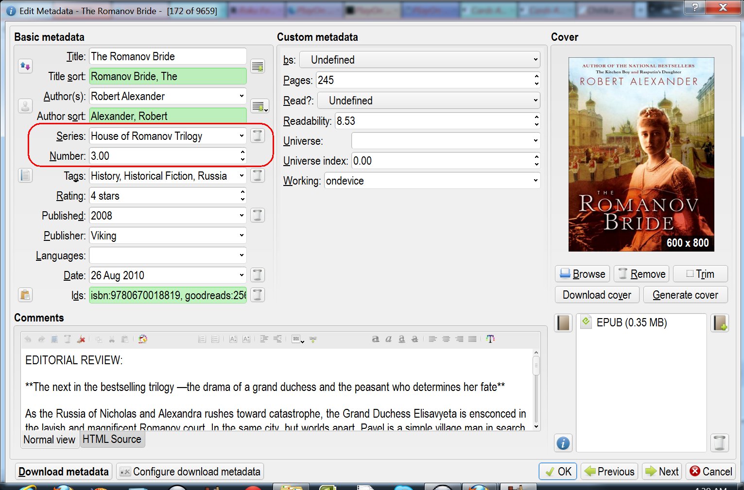Click the set cover from format book icon

pyautogui.click(x=563, y=323)
